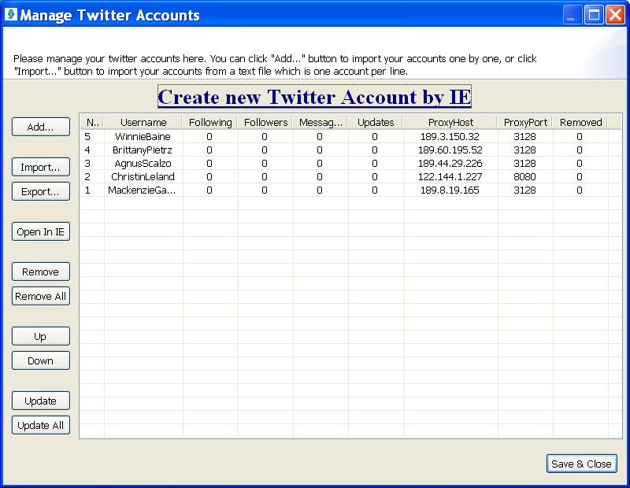Click the app icon in title bar
Image resolution: width=630 pixels, height=488 pixels.
tap(11, 14)
